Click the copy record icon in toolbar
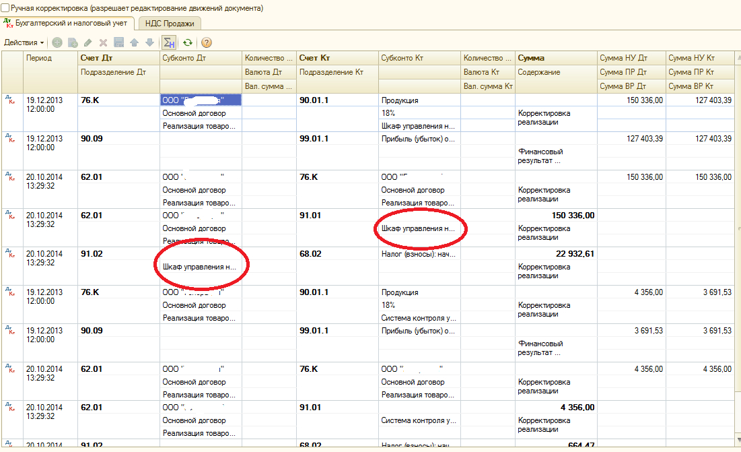741x452 pixels. click(73, 42)
